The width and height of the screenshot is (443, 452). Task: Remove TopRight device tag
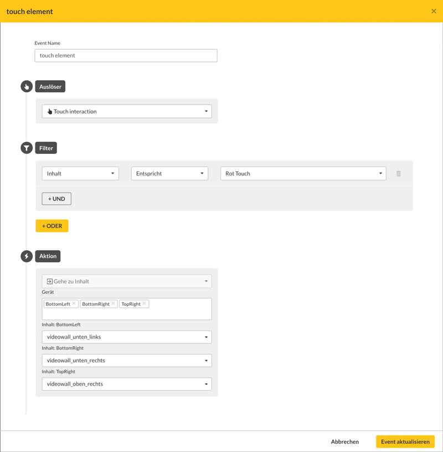click(x=145, y=303)
